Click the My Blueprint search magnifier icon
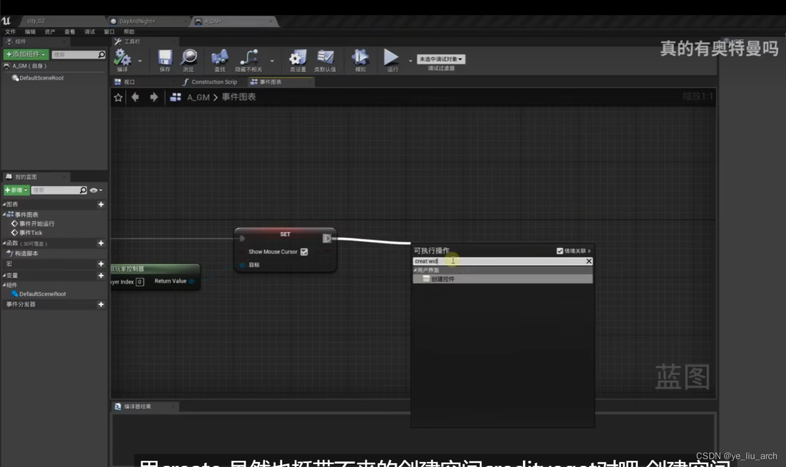786x467 pixels. (x=83, y=190)
